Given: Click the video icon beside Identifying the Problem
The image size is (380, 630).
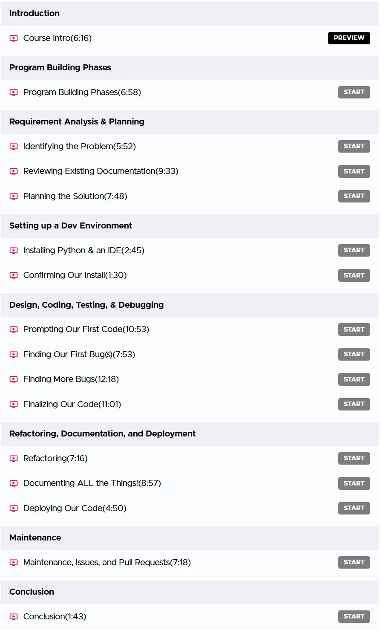Looking at the screenshot, I should (14, 147).
